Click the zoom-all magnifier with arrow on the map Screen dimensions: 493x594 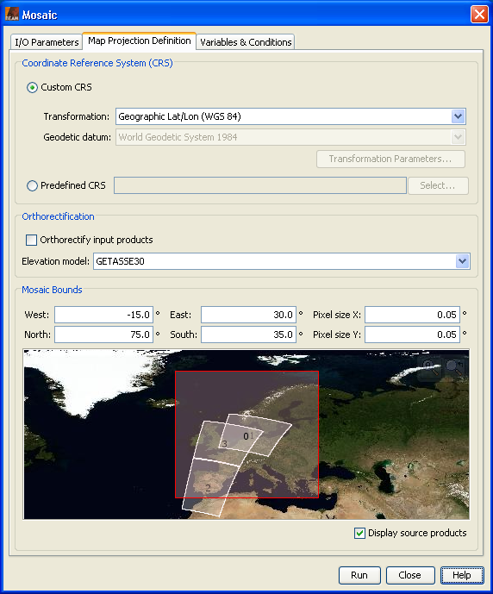[453, 367]
